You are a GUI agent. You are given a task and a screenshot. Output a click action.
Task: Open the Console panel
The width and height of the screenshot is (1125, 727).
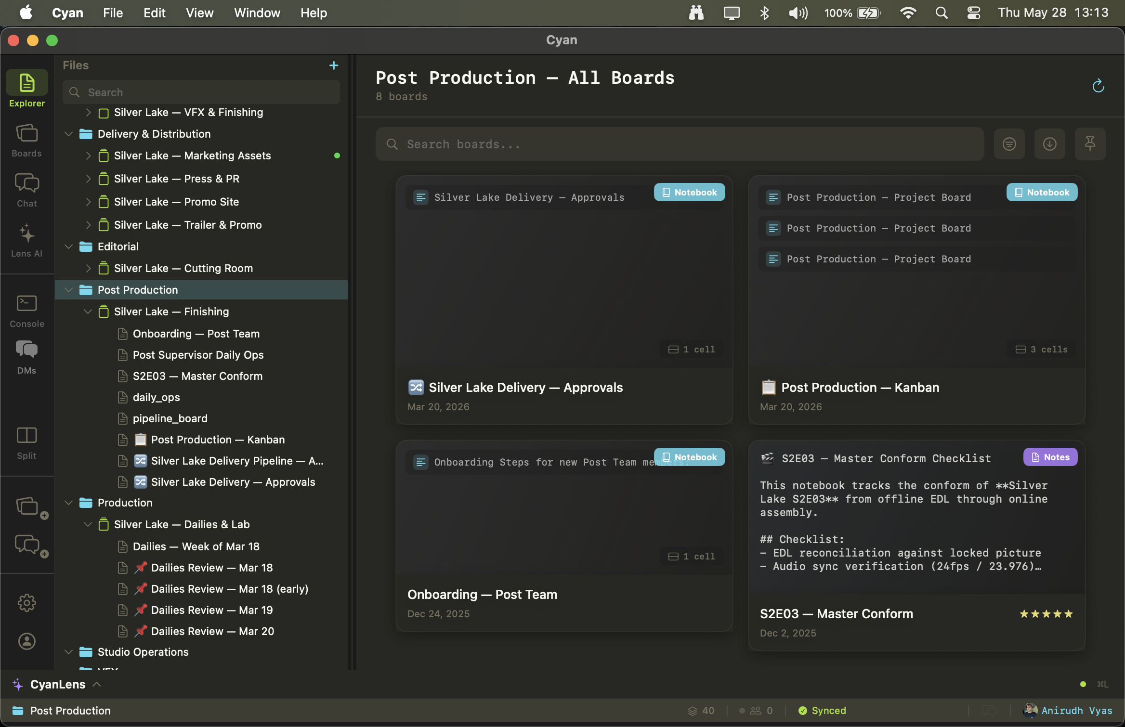pos(27,311)
